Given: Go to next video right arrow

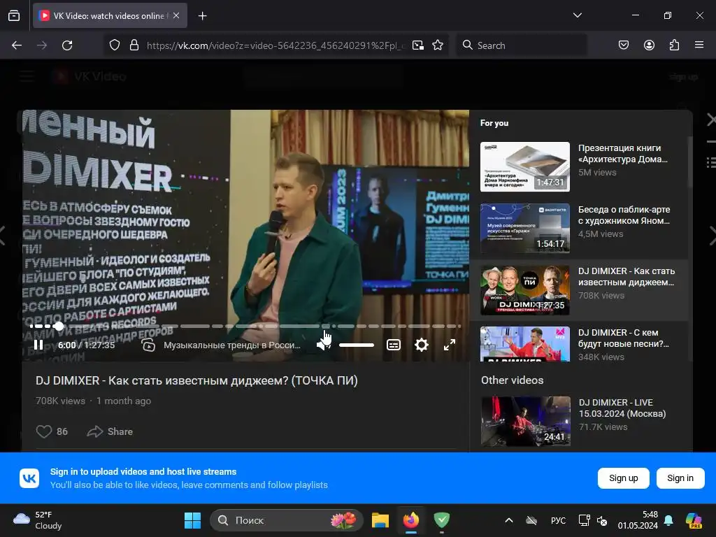Looking at the screenshot, I should point(712,236).
